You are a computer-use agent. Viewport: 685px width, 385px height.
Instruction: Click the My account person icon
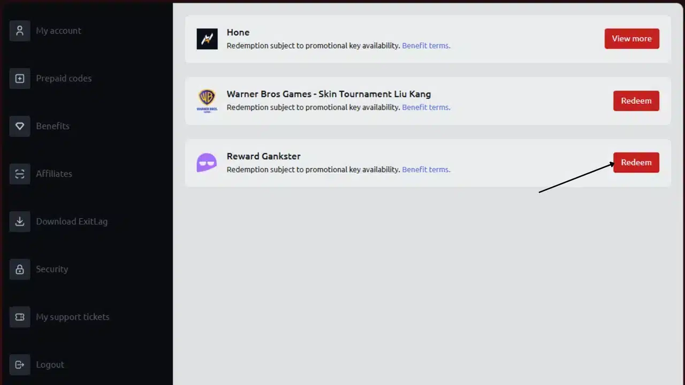click(x=20, y=30)
